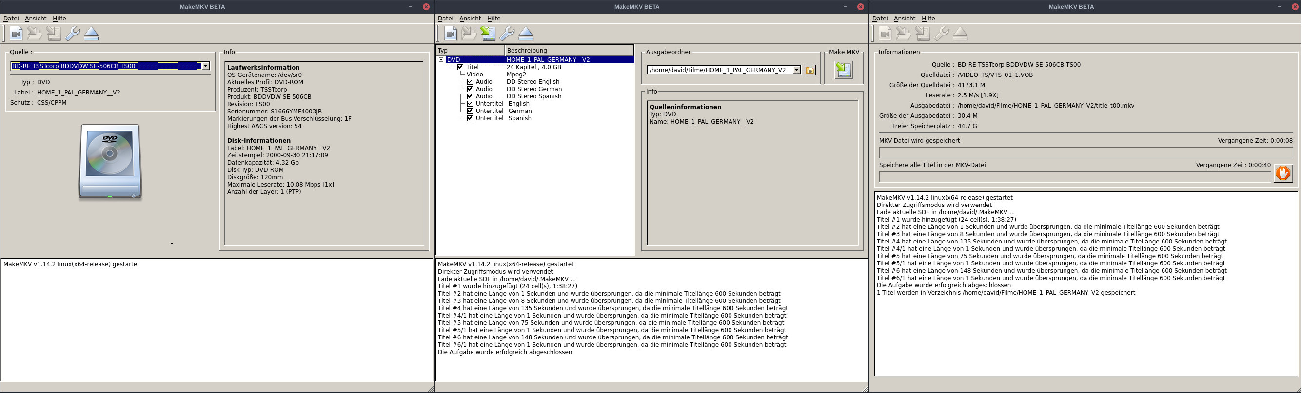The width and height of the screenshot is (1302, 393).
Task: Stop conversion with orange hand icon
Action: [x=1283, y=173]
